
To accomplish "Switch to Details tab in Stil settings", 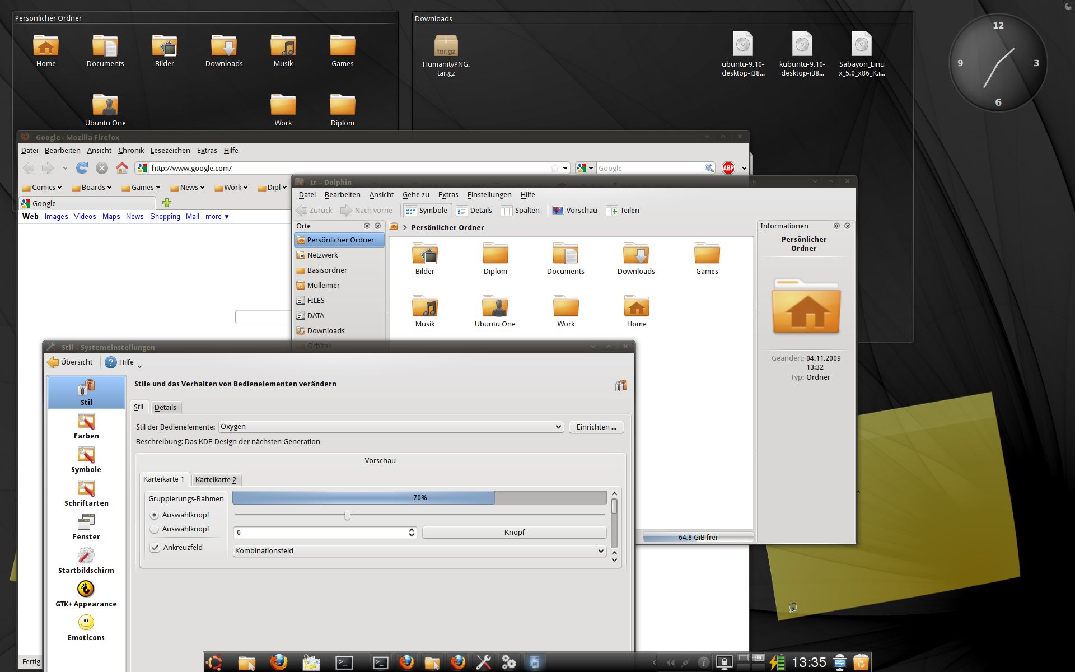I will pos(165,407).
